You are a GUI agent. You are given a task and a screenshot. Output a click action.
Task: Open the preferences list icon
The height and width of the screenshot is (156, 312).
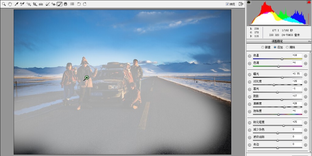72,4
